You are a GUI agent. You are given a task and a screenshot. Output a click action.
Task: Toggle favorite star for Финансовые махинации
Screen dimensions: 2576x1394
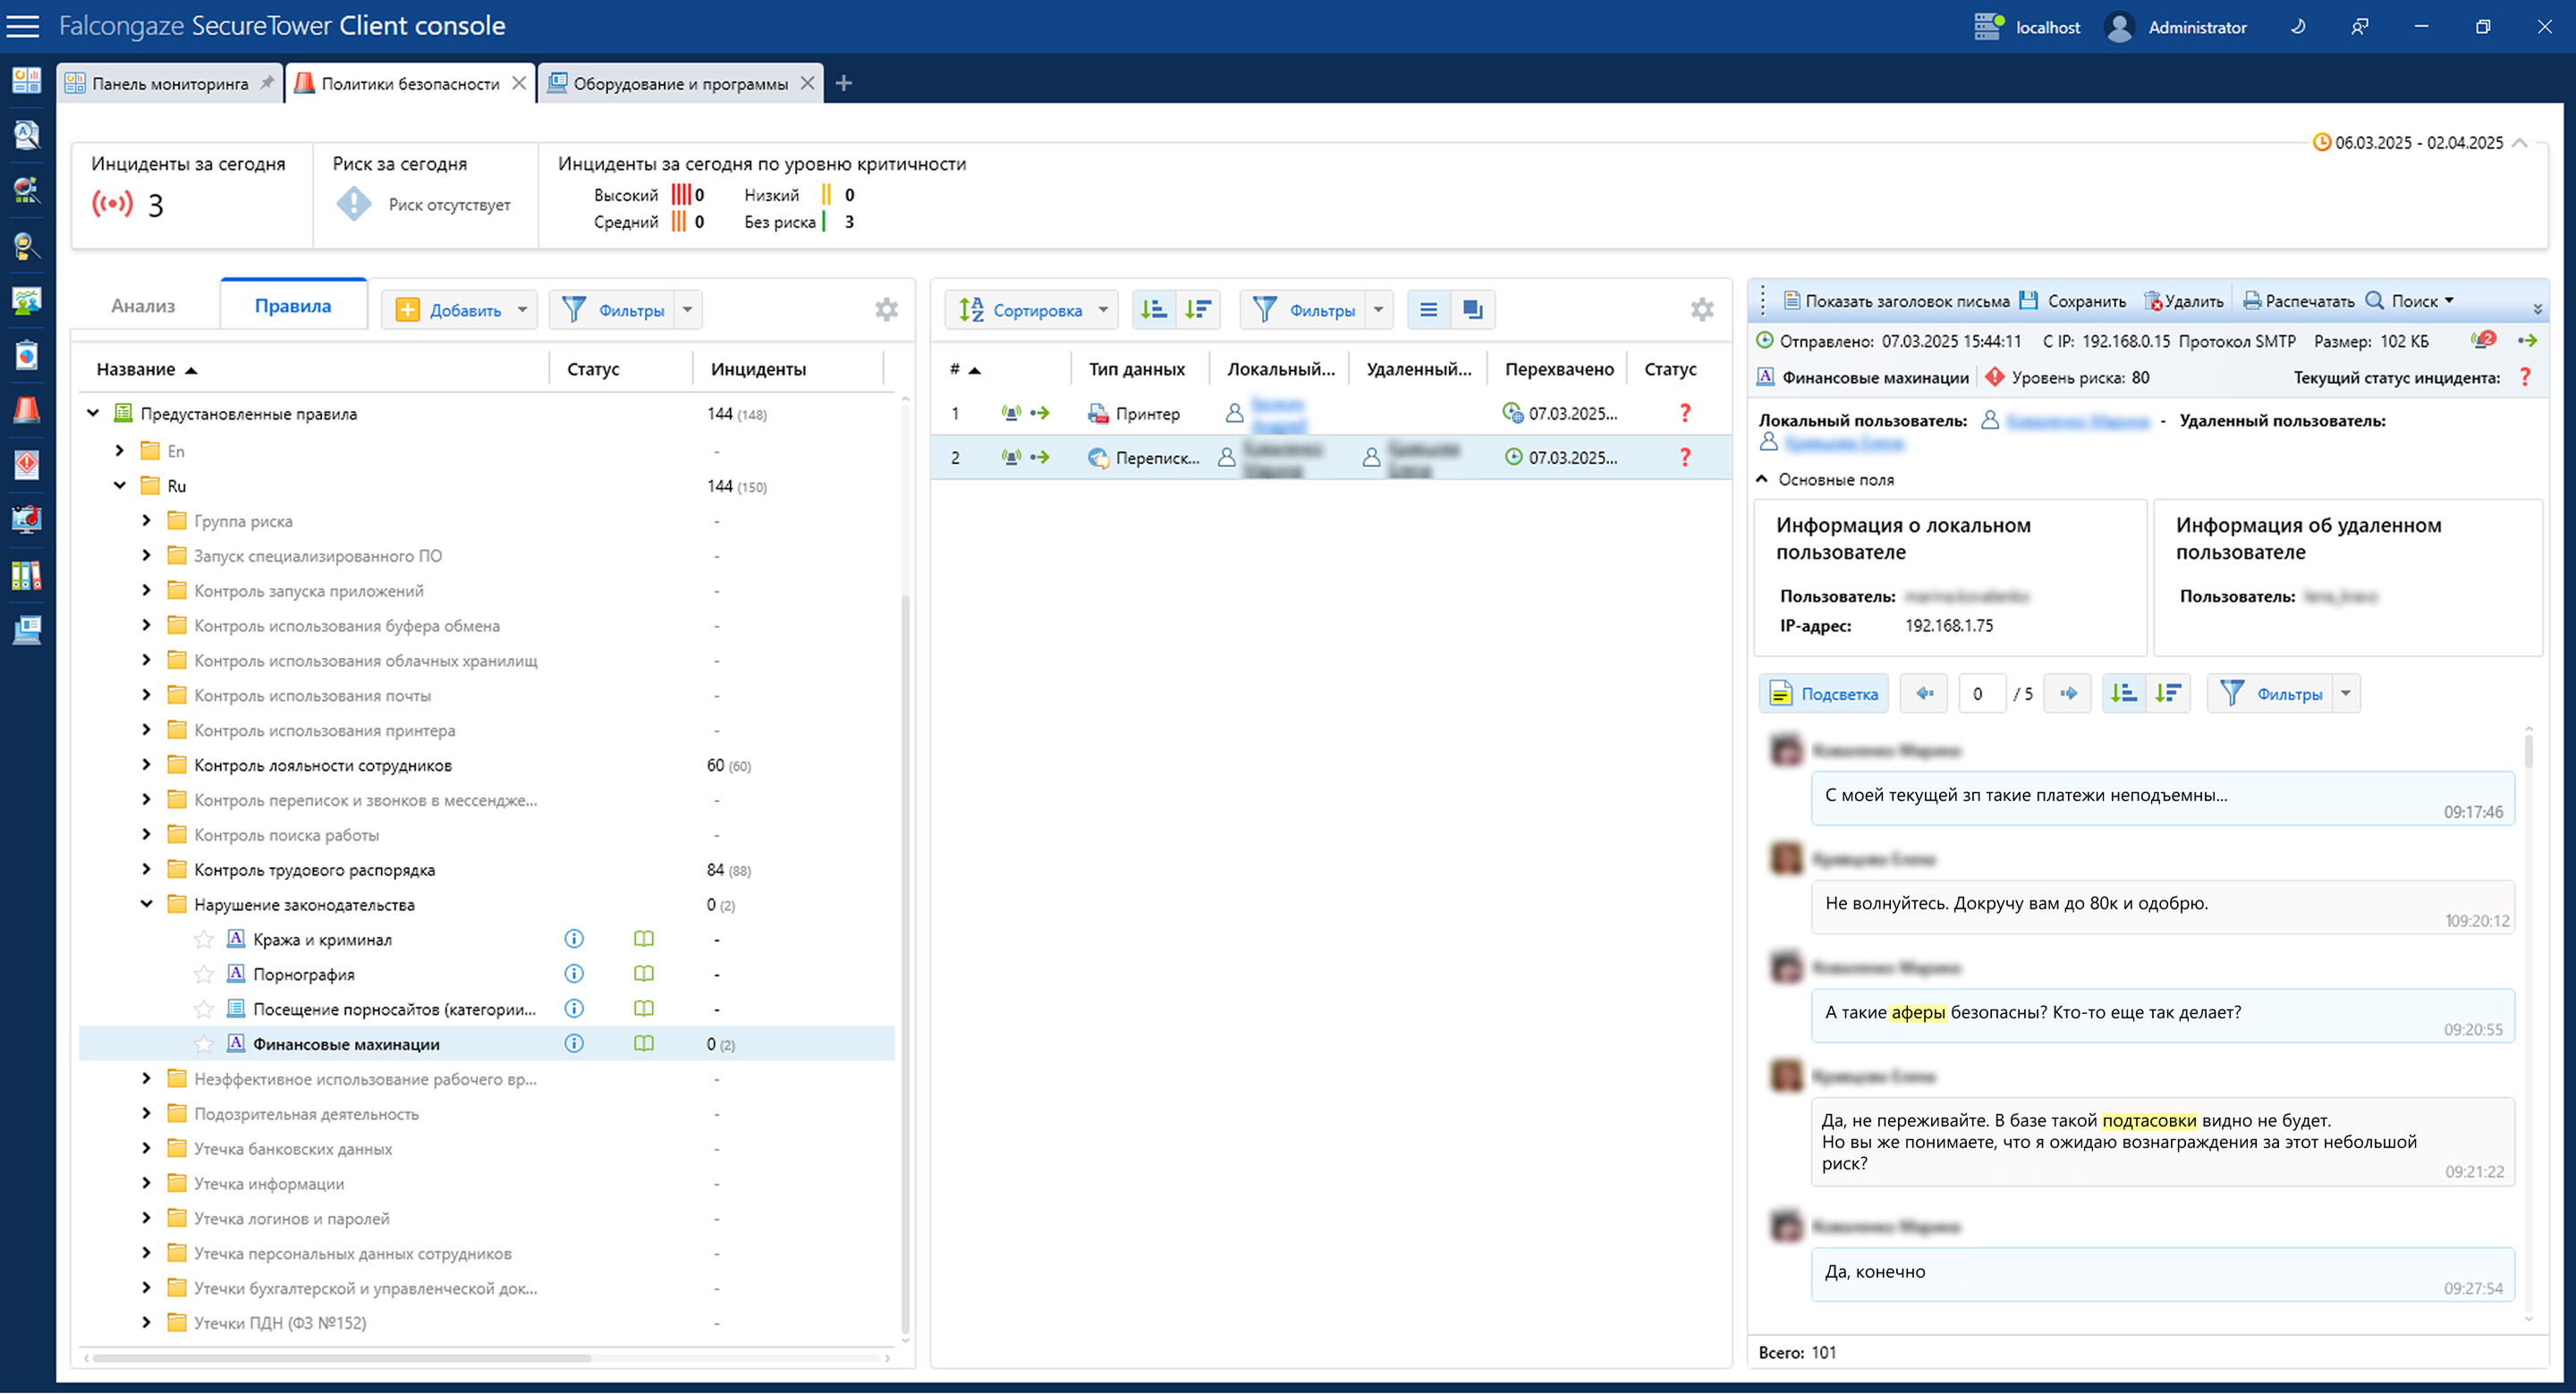click(203, 1044)
